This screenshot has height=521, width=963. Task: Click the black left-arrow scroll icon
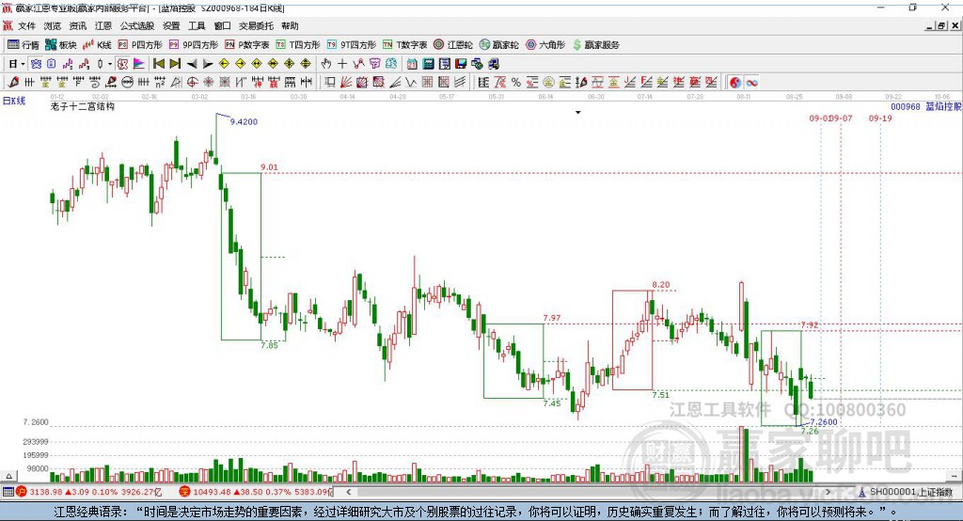click(x=192, y=64)
